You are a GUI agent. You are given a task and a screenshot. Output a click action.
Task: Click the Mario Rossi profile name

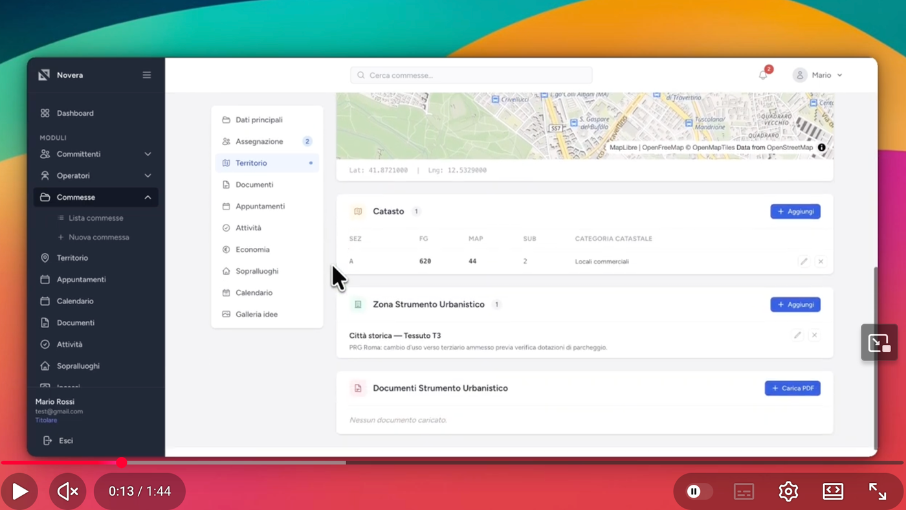coord(55,402)
